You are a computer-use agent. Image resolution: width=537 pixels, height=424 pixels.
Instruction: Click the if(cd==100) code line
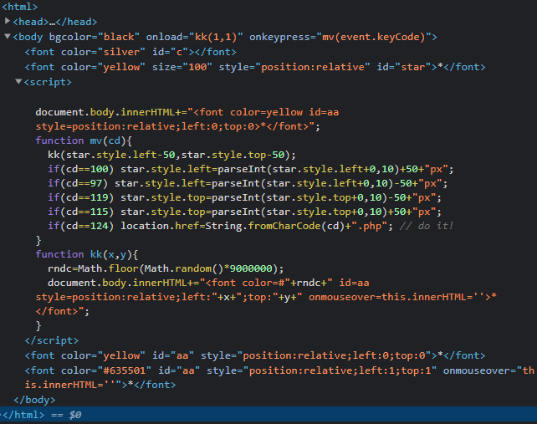[251, 169]
